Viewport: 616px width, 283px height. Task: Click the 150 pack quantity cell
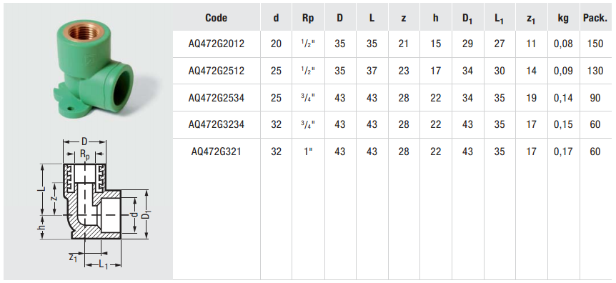tap(595, 44)
